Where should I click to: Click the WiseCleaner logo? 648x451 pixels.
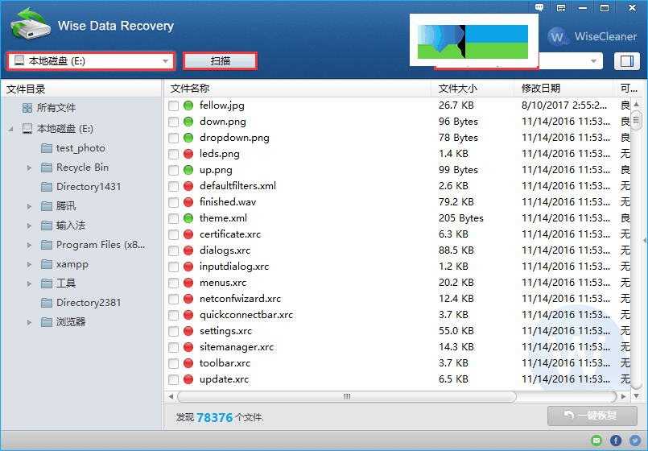coord(592,36)
